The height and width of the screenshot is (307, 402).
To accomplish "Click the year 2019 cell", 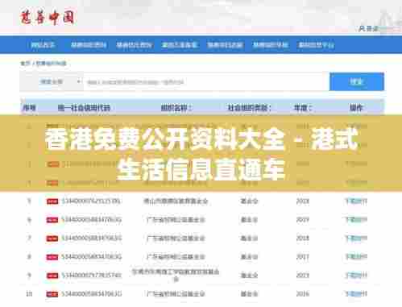I will pos(303,220).
